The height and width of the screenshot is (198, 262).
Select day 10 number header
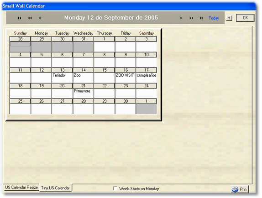[147, 55]
